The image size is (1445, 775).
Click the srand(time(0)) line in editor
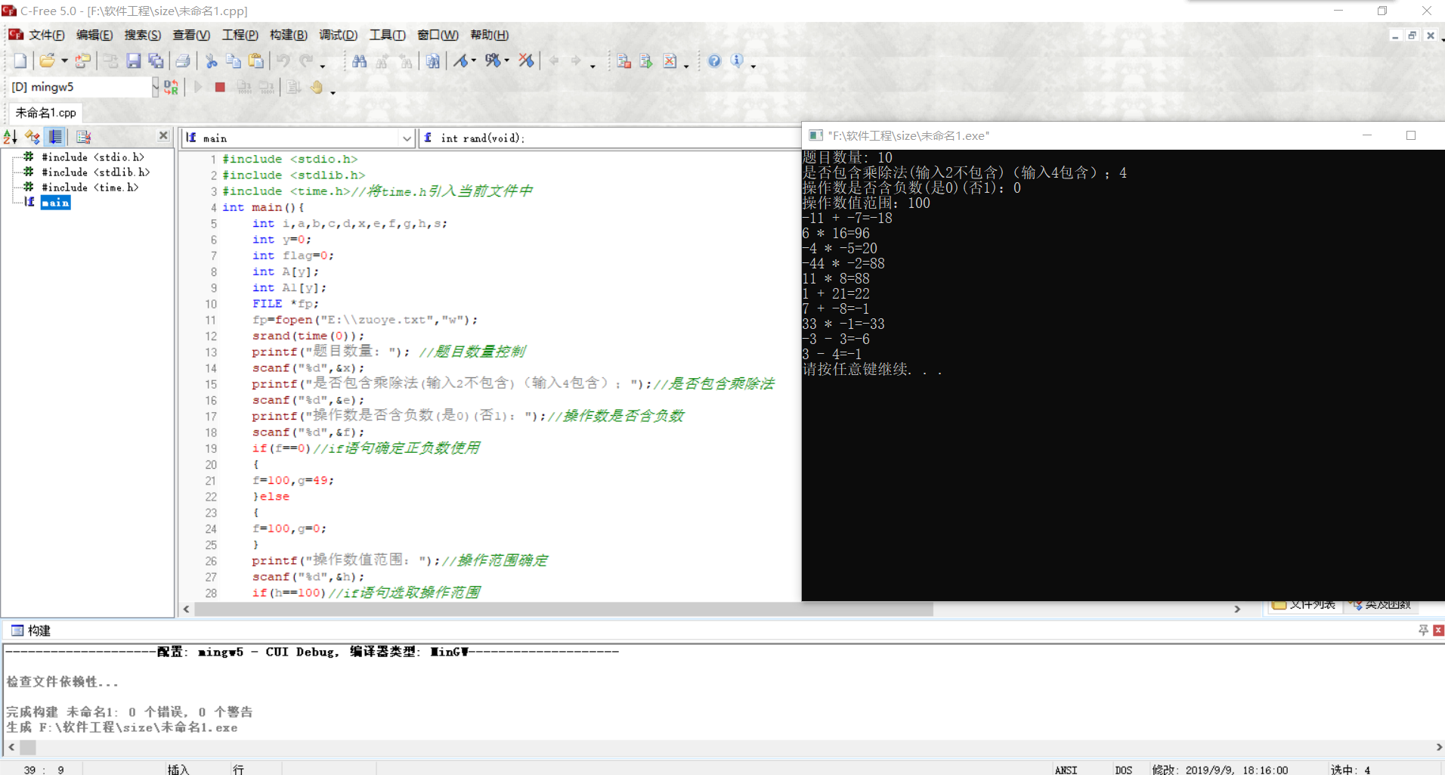pyautogui.click(x=308, y=336)
